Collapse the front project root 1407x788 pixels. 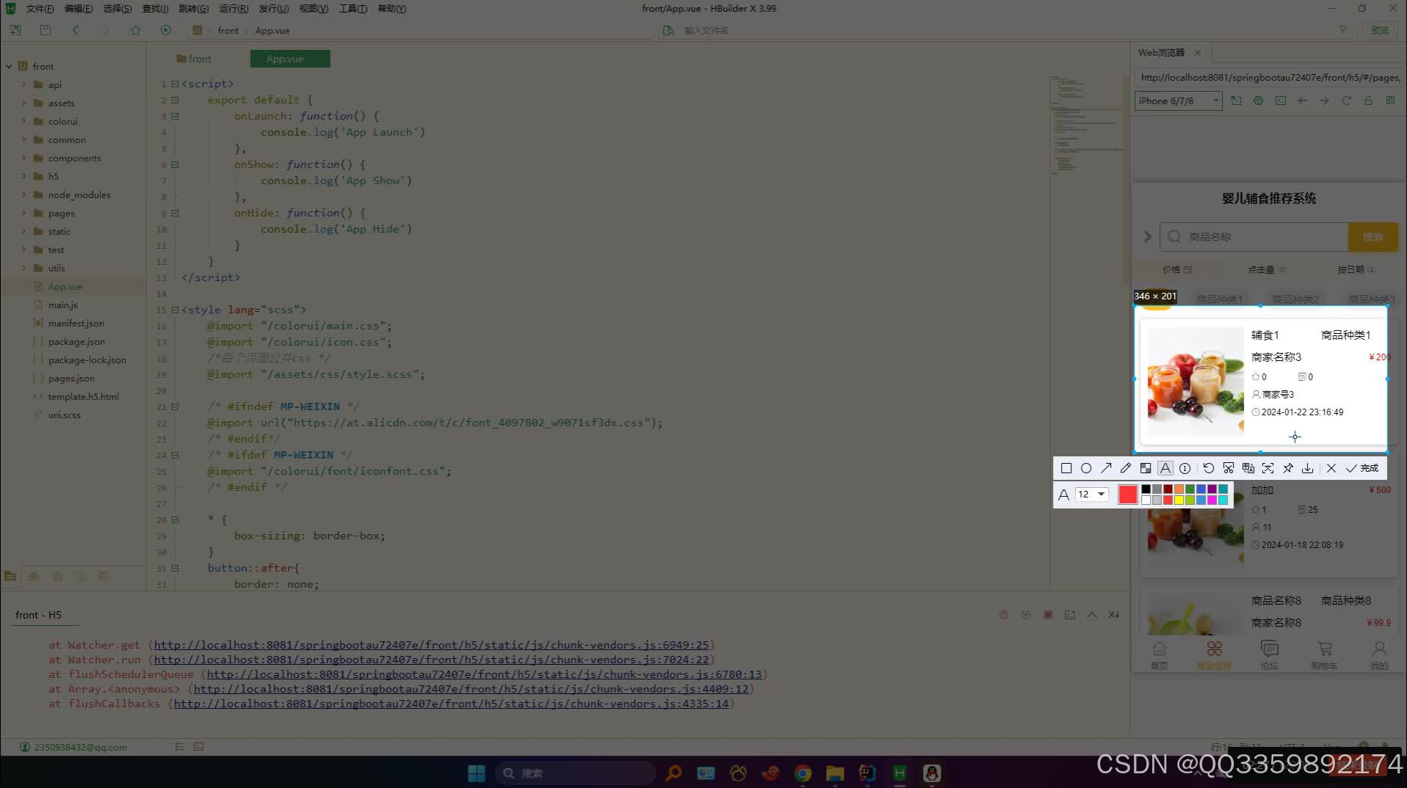tap(9, 66)
